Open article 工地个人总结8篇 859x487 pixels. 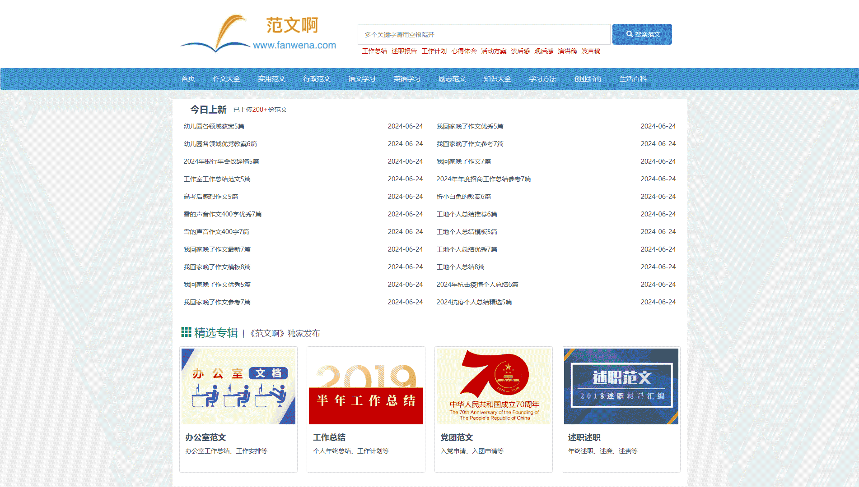pos(460,267)
